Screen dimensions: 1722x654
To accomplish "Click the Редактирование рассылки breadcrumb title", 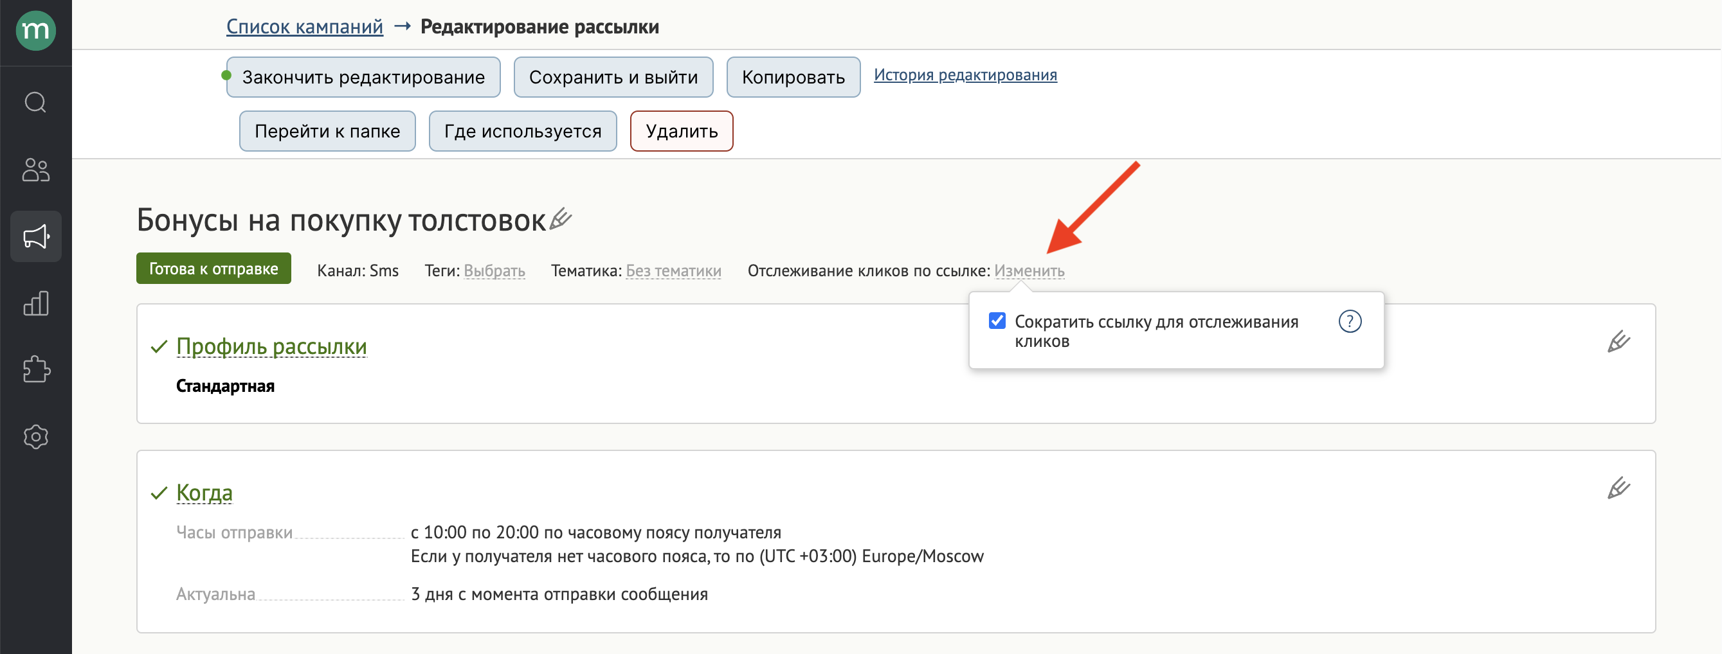I will pos(539,27).
